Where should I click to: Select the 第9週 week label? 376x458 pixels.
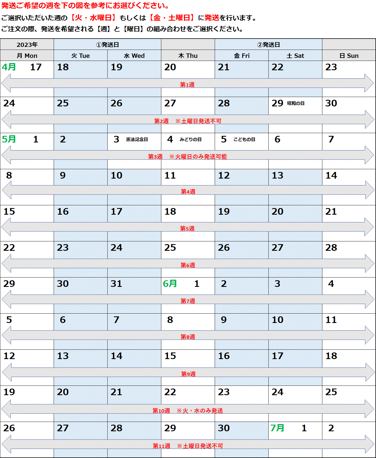pos(188,374)
